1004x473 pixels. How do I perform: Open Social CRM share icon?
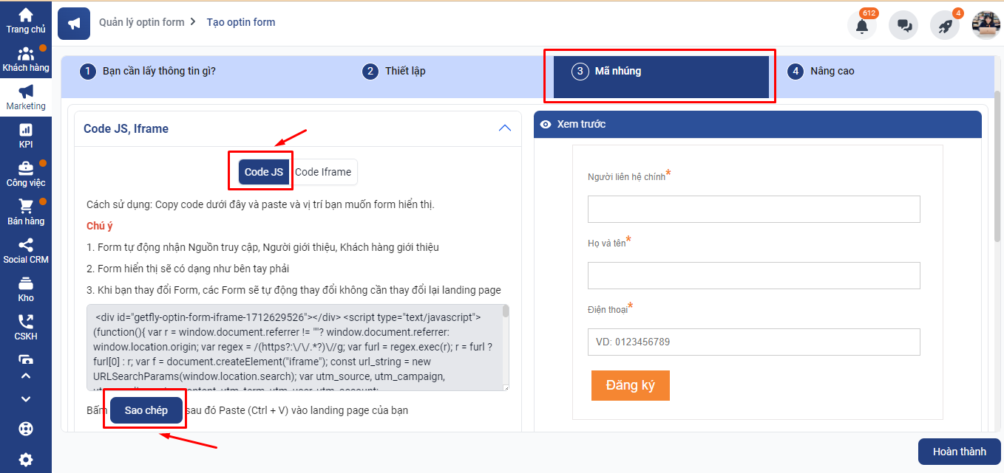click(x=26, y=251)
